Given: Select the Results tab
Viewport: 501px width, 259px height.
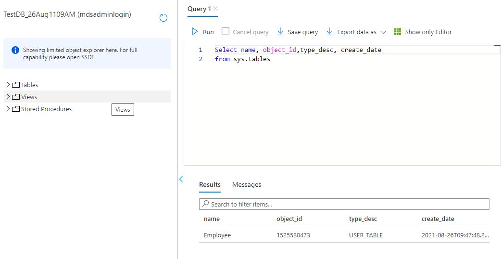Looking at the screenshot, I should (x=210, y=184).
